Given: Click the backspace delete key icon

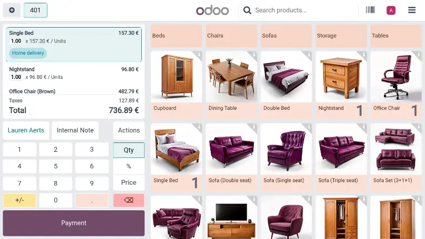Looking at the screenshot, I should [x=129, y=200].
